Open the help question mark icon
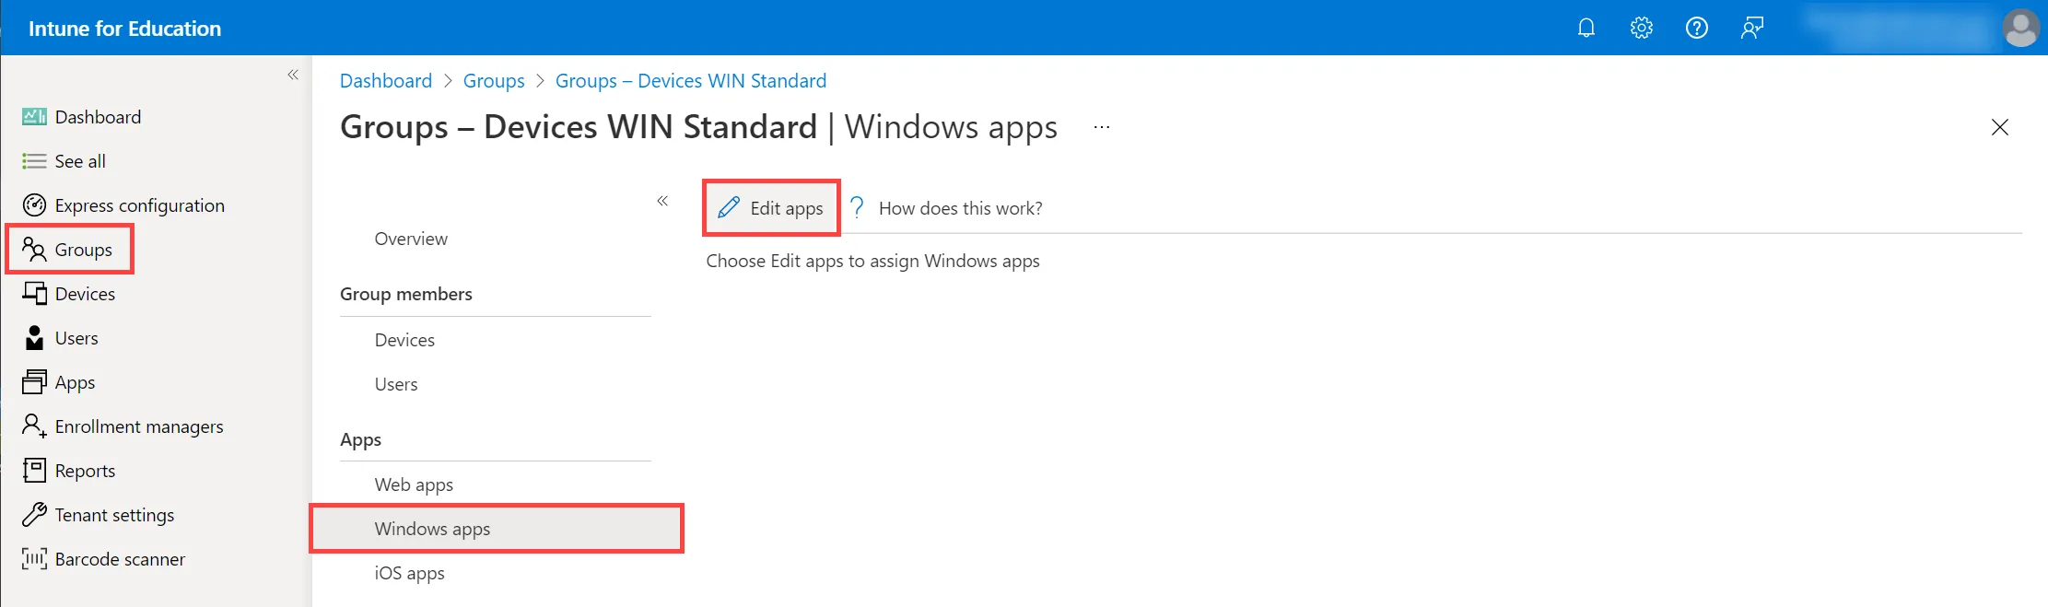 (1697, 28)
